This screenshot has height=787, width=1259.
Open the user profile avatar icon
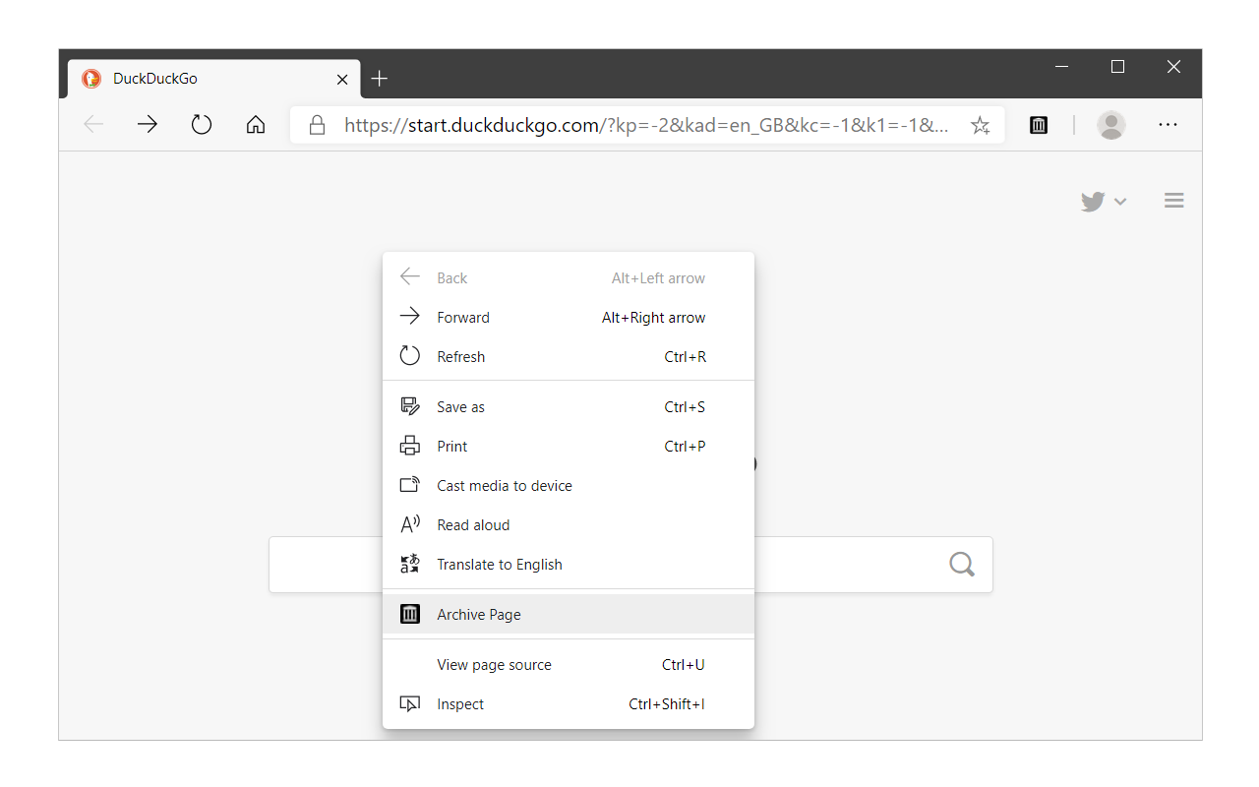[x=1111, y=125]
